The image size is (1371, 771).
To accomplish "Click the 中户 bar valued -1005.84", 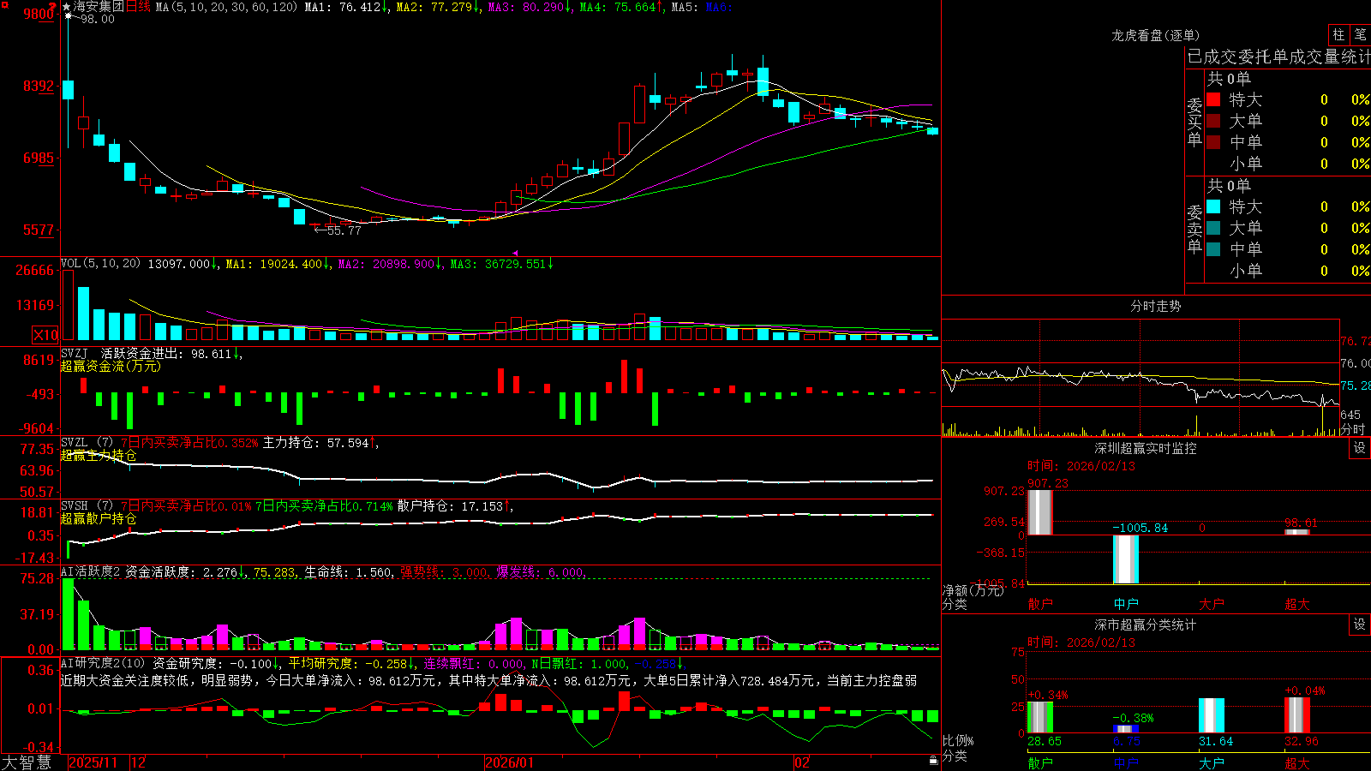I will click(1126, 559).
